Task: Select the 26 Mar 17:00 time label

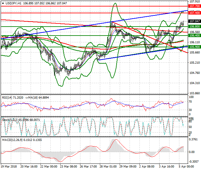Action: coord(88,167)
